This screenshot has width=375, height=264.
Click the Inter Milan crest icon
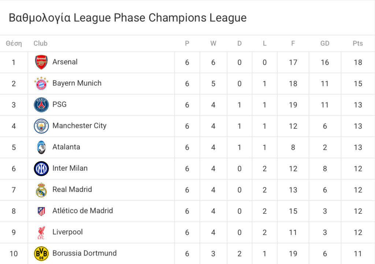pyautogui.click(x=41, y=168)
